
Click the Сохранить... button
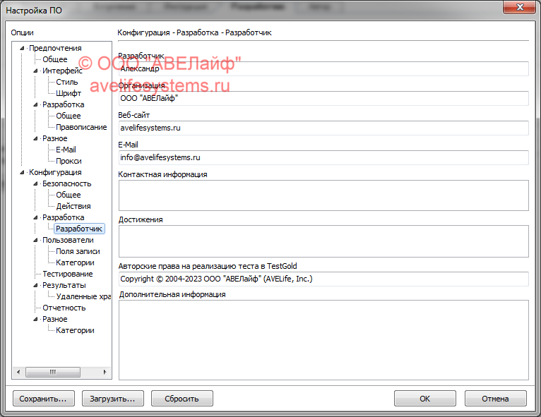click(x=43, y=399)
